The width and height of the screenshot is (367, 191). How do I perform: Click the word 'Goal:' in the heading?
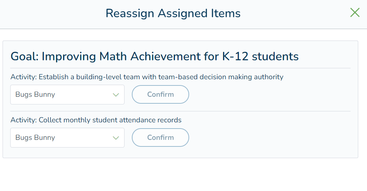(24, 57)
